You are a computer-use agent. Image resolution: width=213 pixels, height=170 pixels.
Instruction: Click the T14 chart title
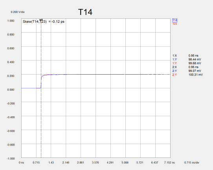tap(85, 12)
